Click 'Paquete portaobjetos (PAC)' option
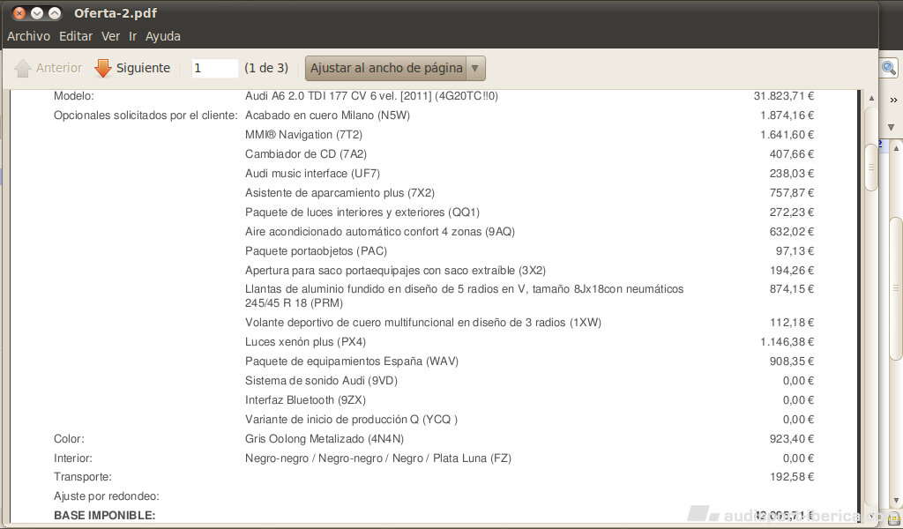This screenshot has height=529, width=903. coord(317,251)
